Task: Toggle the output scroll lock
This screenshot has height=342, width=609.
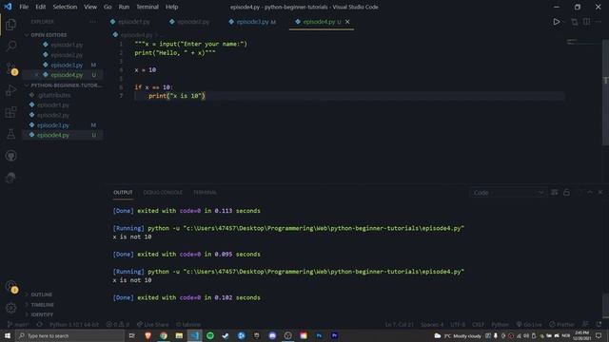Action: coord(567,193)
